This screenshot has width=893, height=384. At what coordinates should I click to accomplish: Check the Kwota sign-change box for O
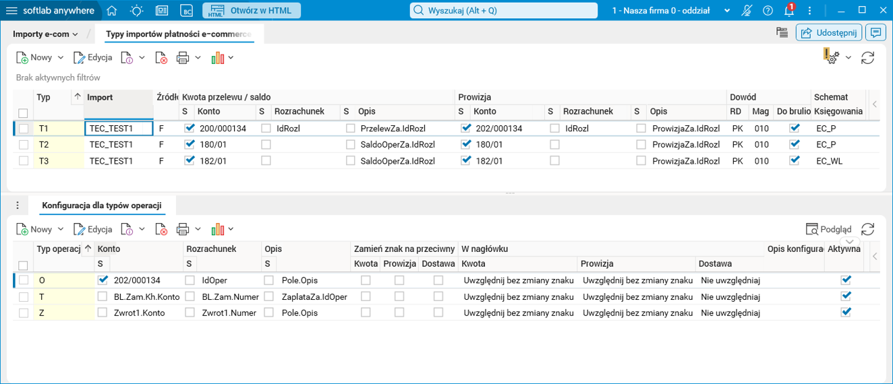tap(366, 280)
